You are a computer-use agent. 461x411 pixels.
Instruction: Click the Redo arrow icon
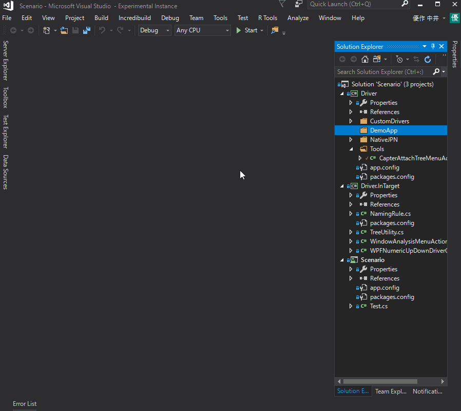click(x=120, y=30)
